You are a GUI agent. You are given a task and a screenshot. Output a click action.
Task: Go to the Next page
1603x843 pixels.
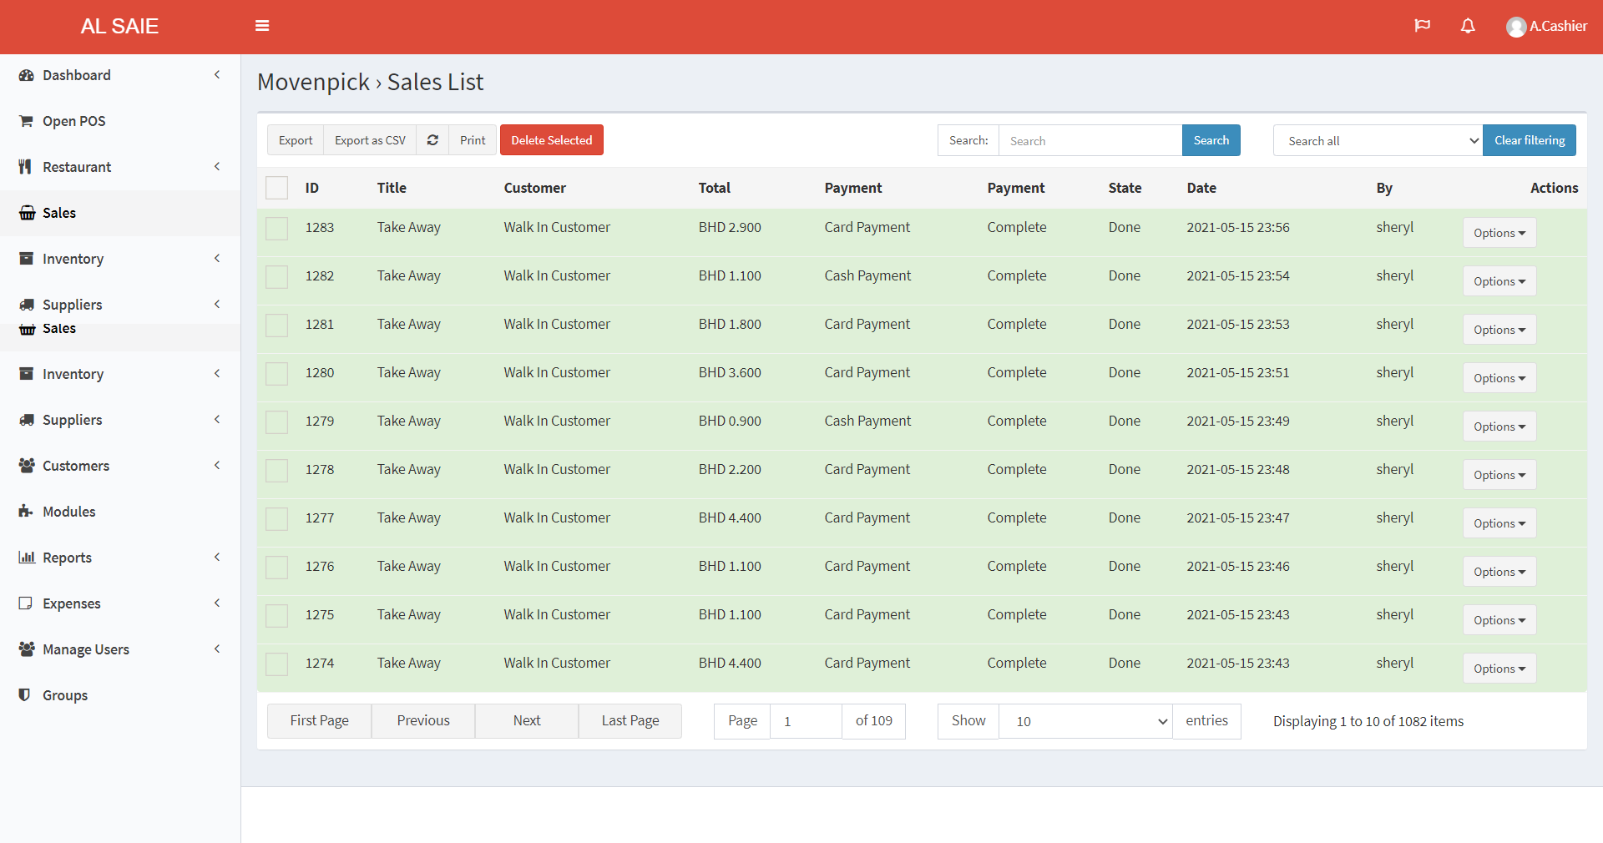point(527,721)
